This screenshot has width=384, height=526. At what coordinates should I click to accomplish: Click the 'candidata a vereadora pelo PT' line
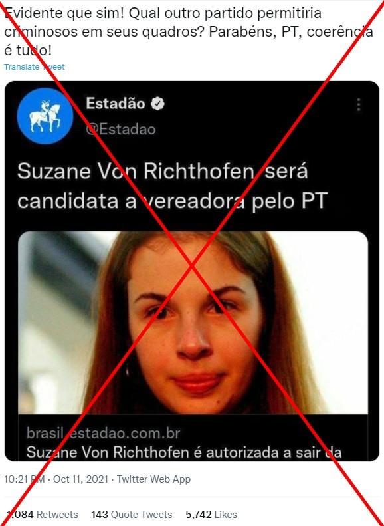pyautogui.click(x=172, y=200)
